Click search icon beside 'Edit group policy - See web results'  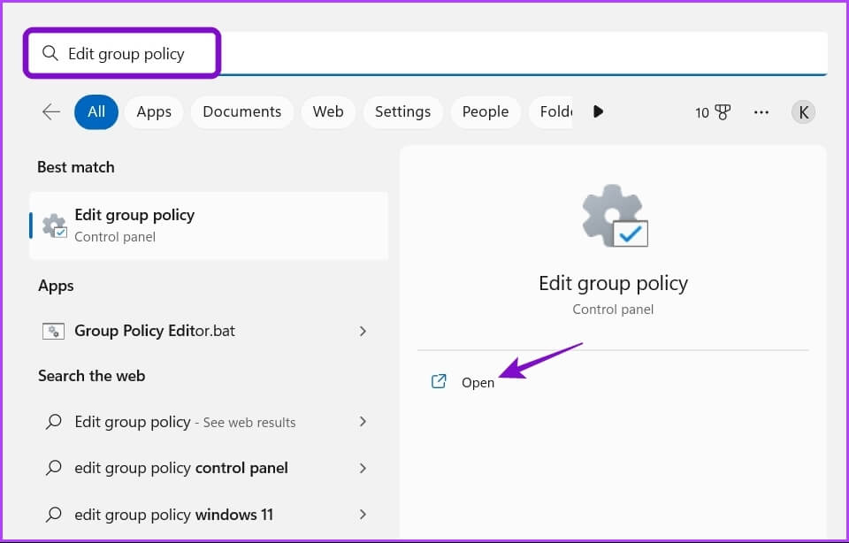point(54,422)
